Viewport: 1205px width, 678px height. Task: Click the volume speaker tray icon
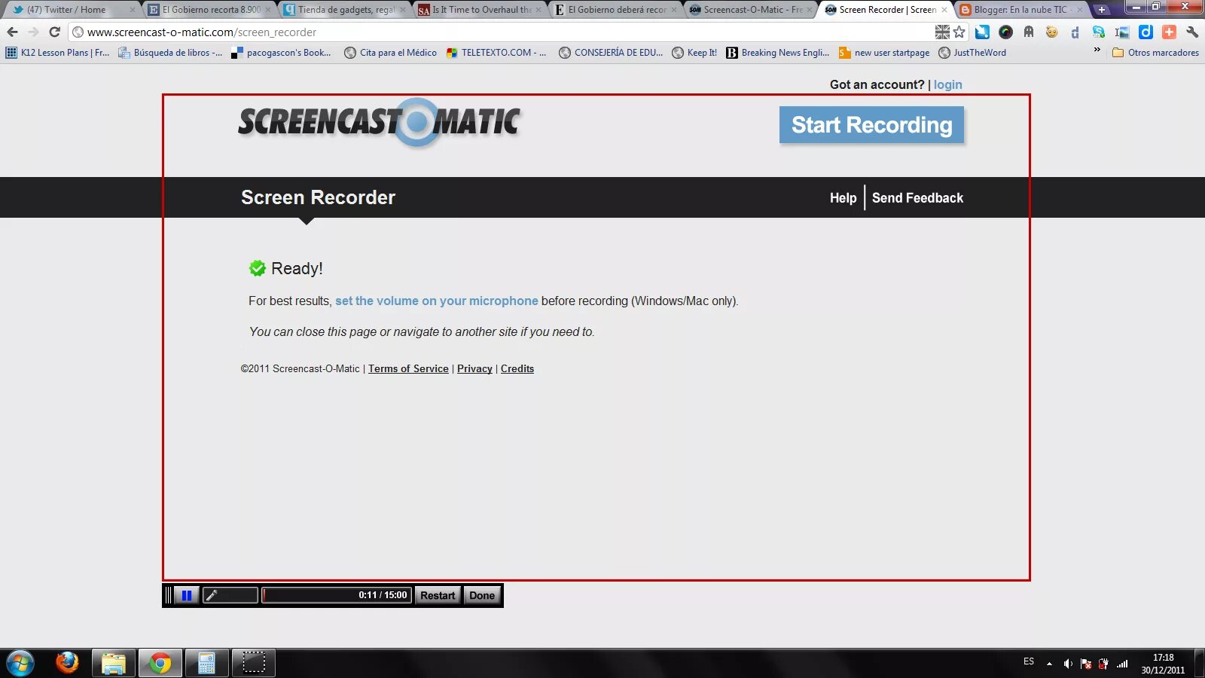[1067, 664]
